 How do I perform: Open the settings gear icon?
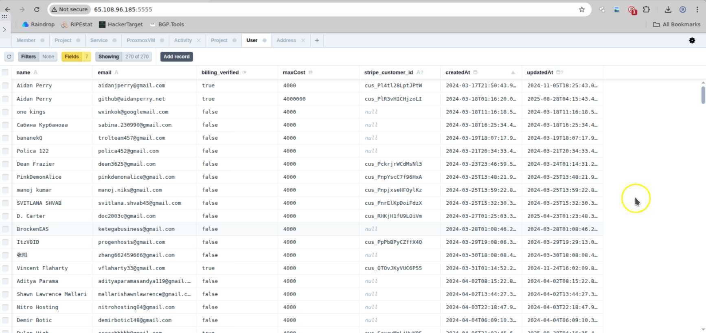click(692, 40)
